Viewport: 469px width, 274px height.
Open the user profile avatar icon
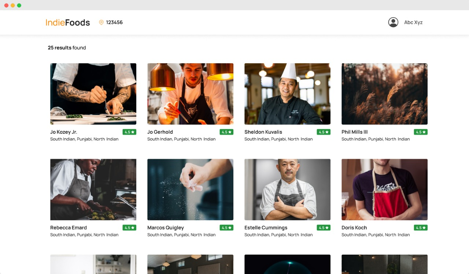pyautogui.click(x=393, y=22)
